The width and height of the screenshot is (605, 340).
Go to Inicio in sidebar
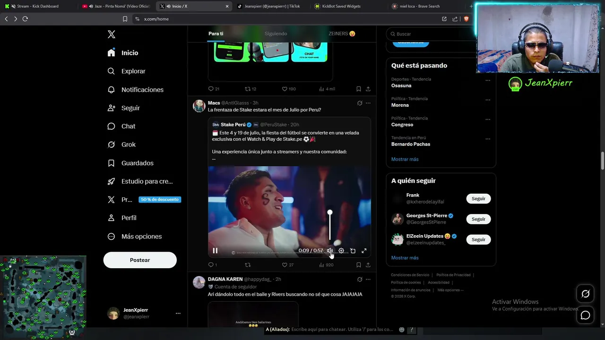coord(123,53)
